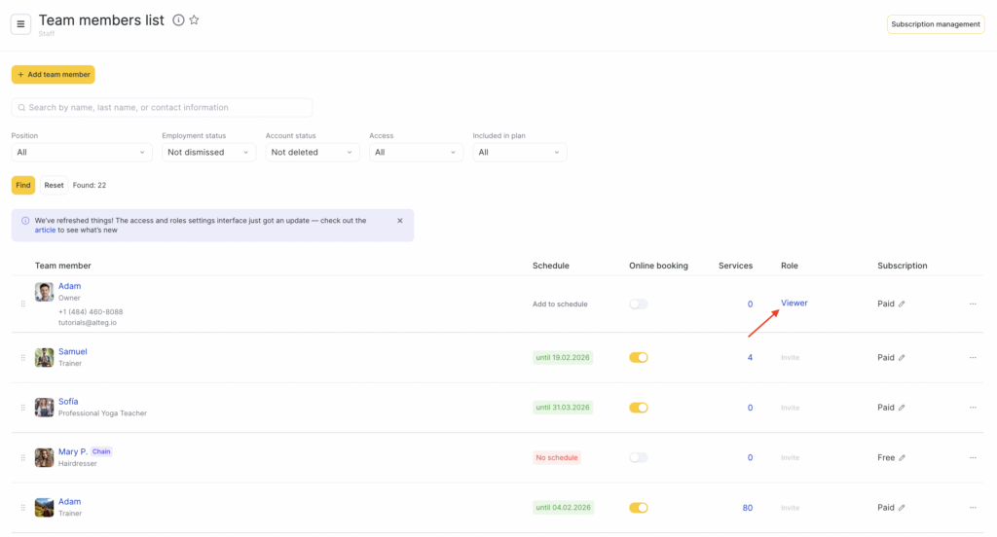
Task: Open the hamburger menu icon
Action: pos(20,24)
